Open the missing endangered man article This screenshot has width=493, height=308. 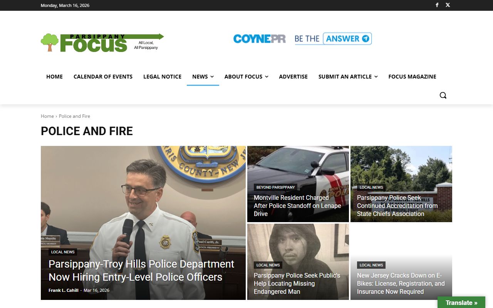point(297,283)
